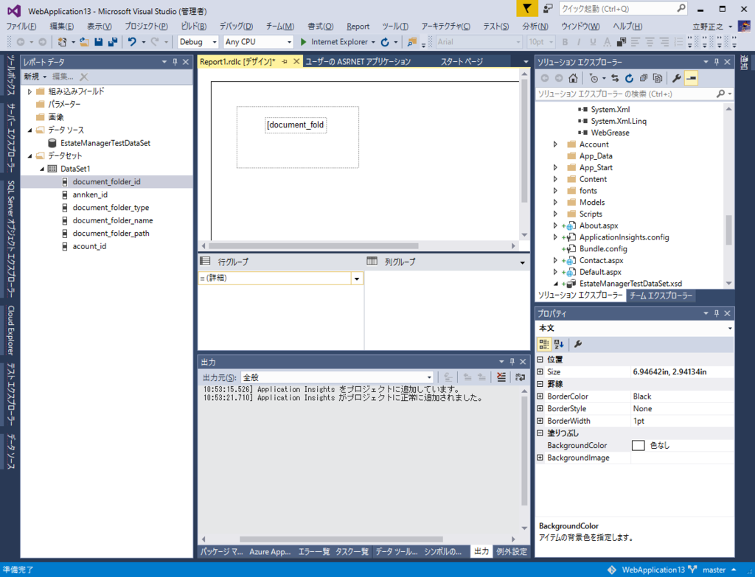Screen dimensions: 755x577
Task: Delete selected item in Report Data panel
Action: pos(84,77)
